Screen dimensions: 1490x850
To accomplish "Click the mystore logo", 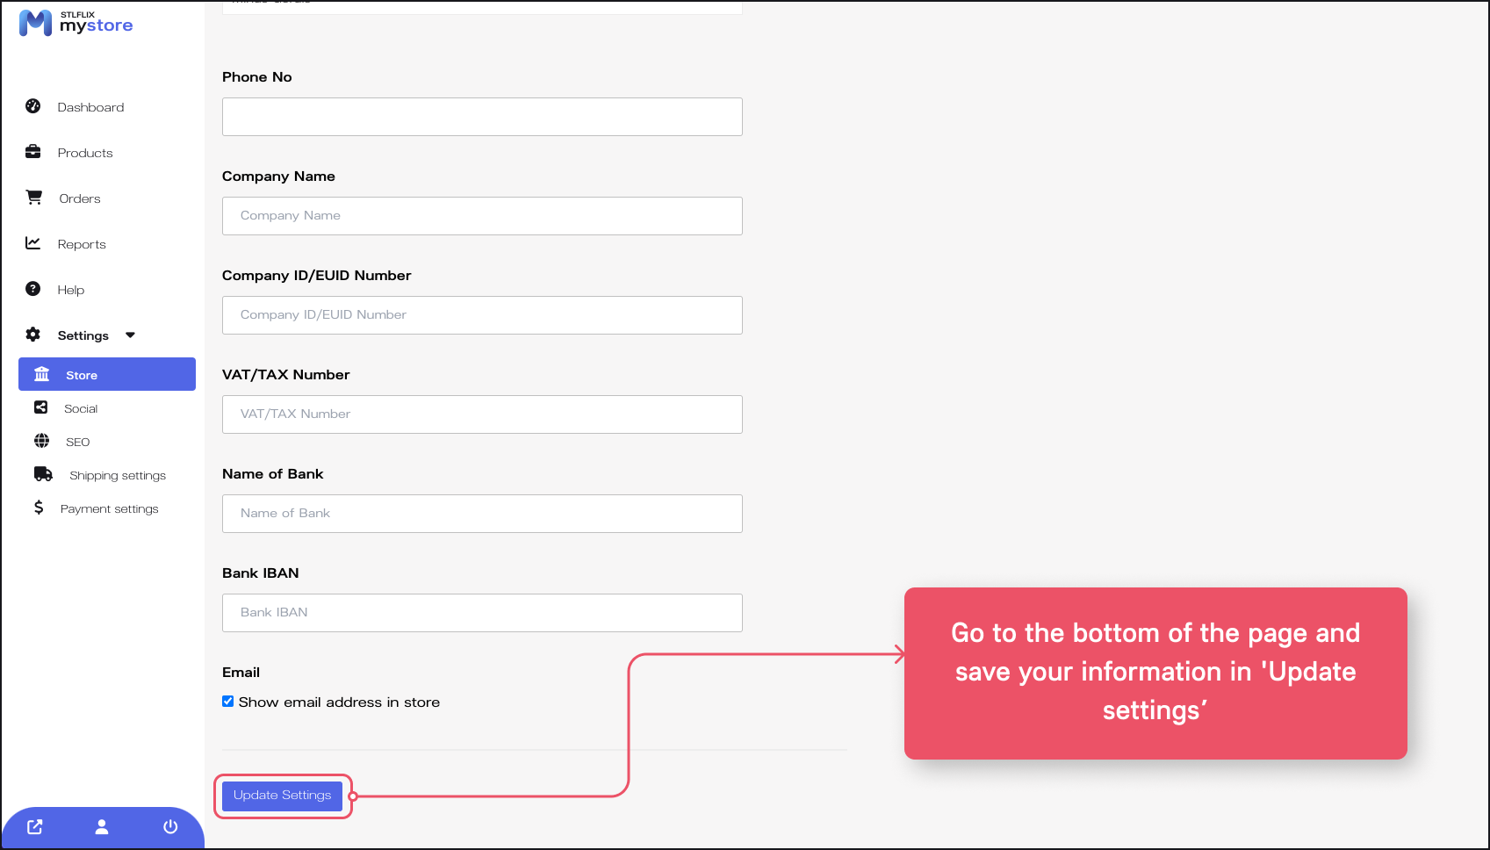I will coord(76,23).
